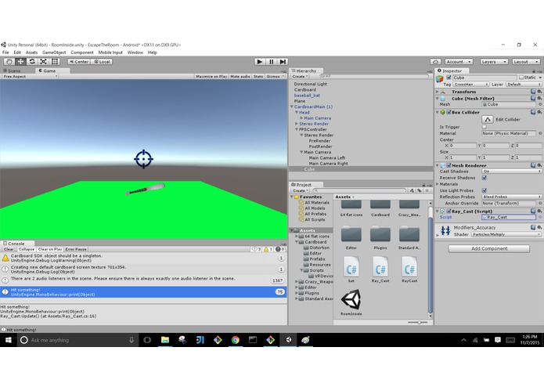The image size is (544, 387).
Task: Open the Shader dropdown Particles/Multiply
Action: coord(506,234)
